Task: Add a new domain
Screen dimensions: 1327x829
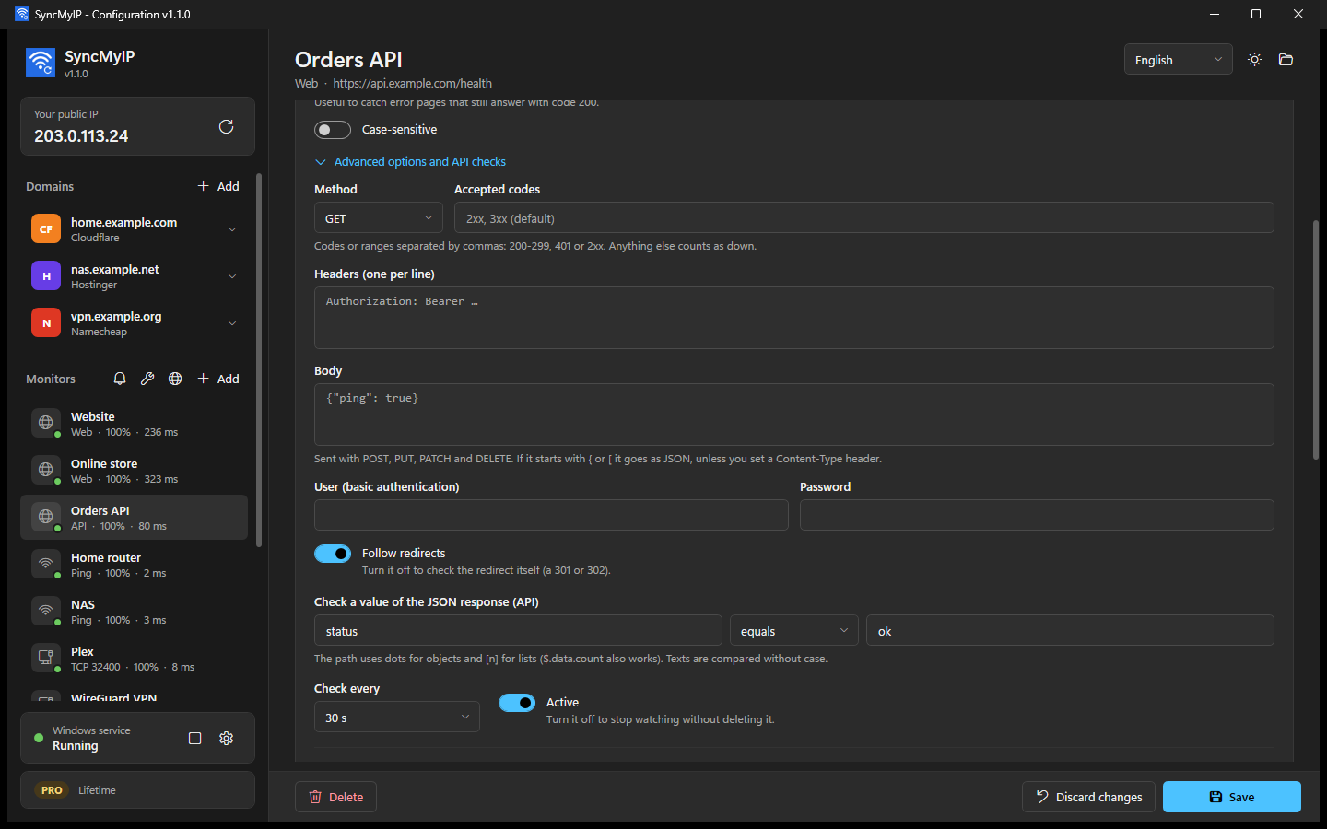Action: 218,186
